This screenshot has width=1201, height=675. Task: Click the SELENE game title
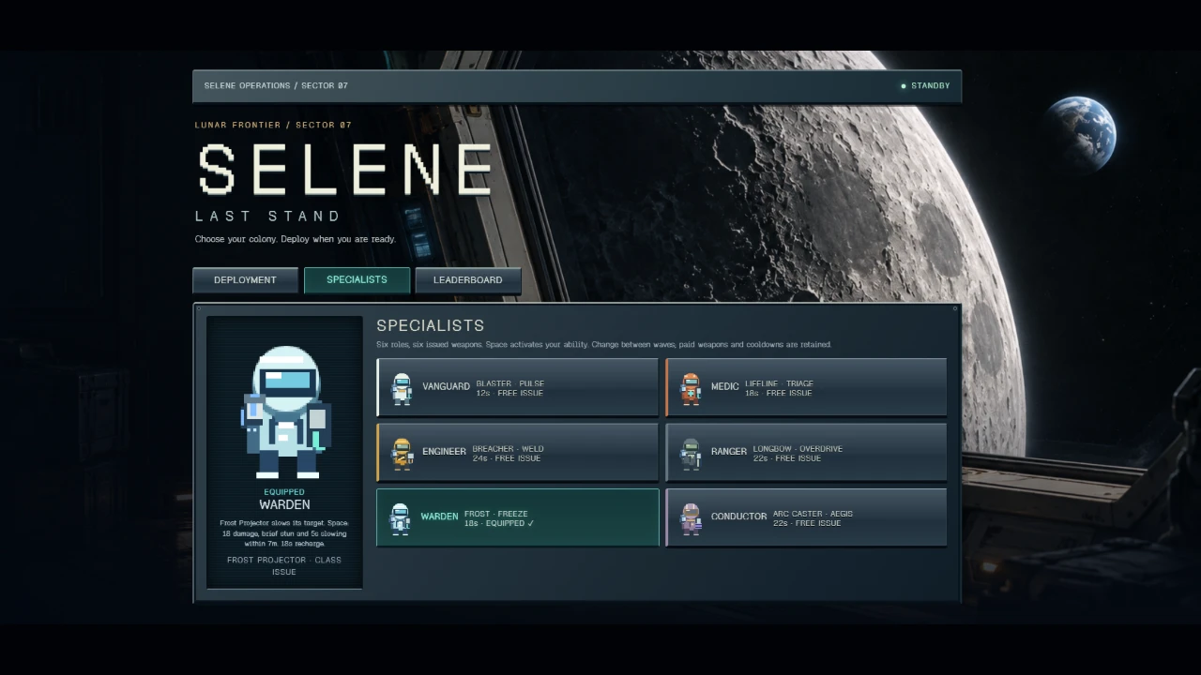(345, 170)
